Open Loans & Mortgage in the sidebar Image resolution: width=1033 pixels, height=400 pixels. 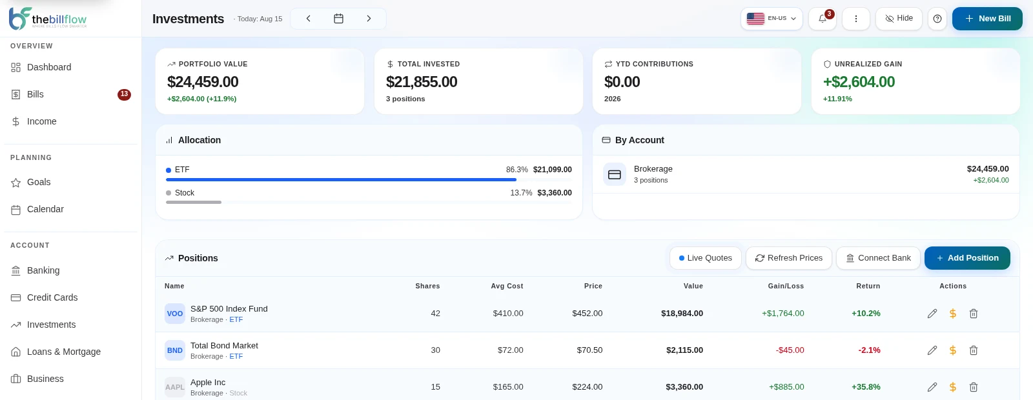71,352
